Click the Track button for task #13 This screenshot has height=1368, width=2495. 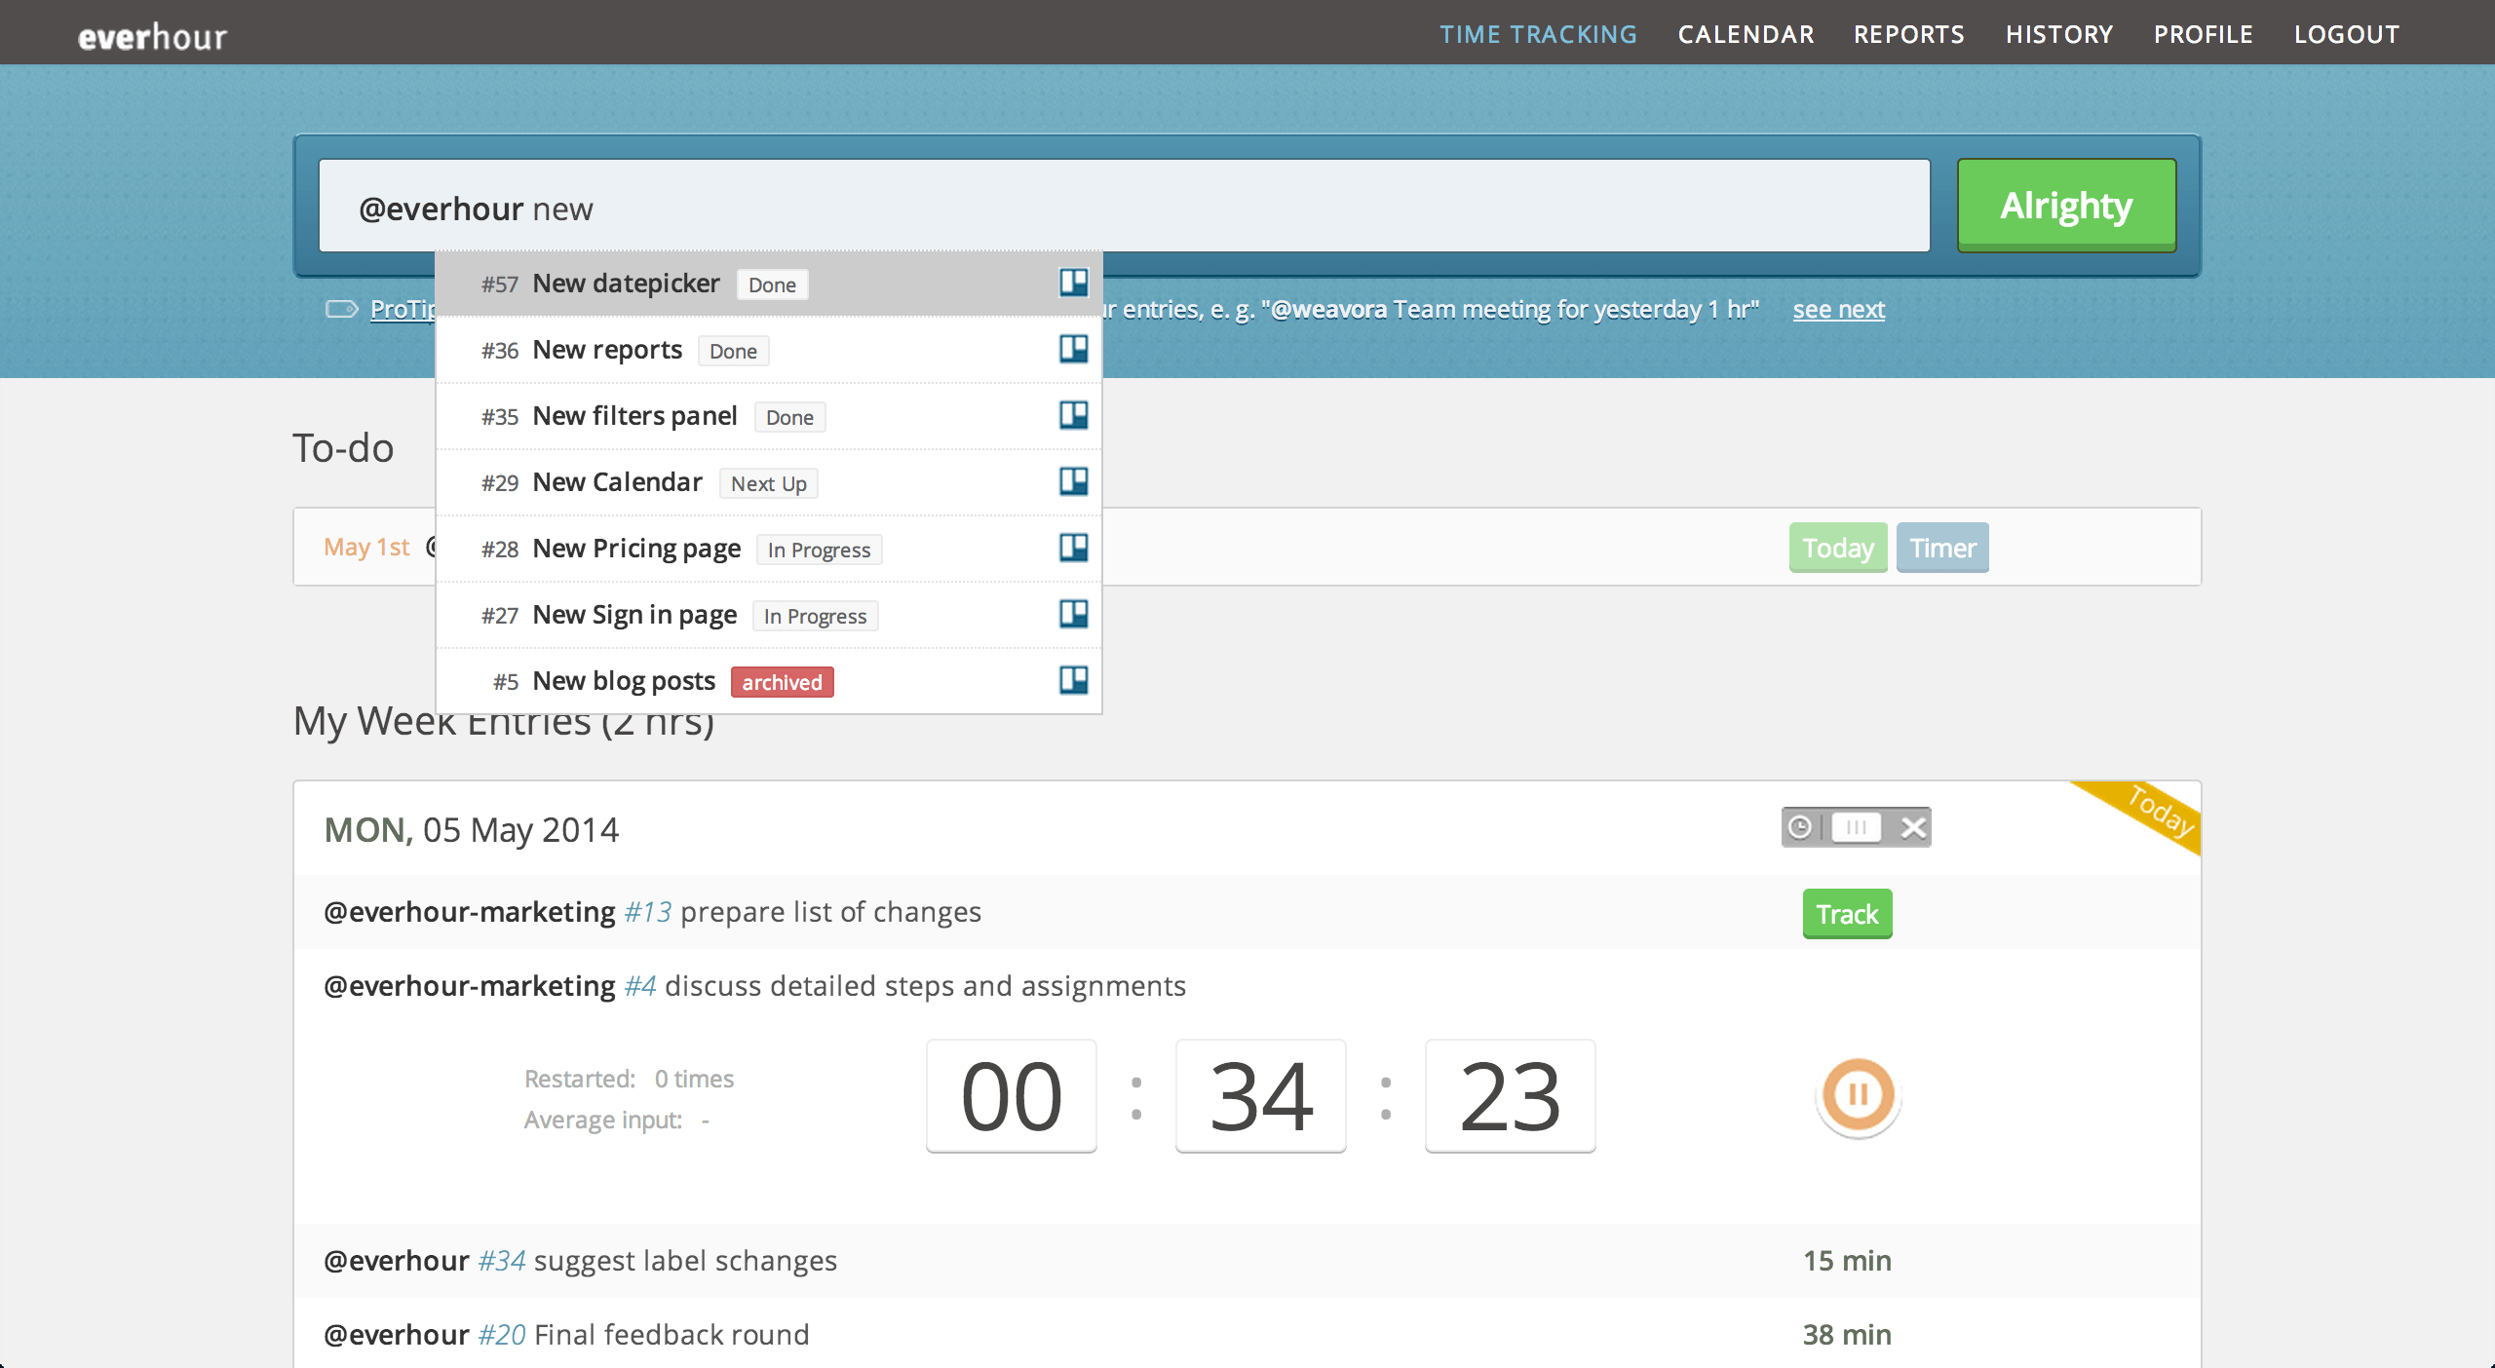[x=1846, y=914]
